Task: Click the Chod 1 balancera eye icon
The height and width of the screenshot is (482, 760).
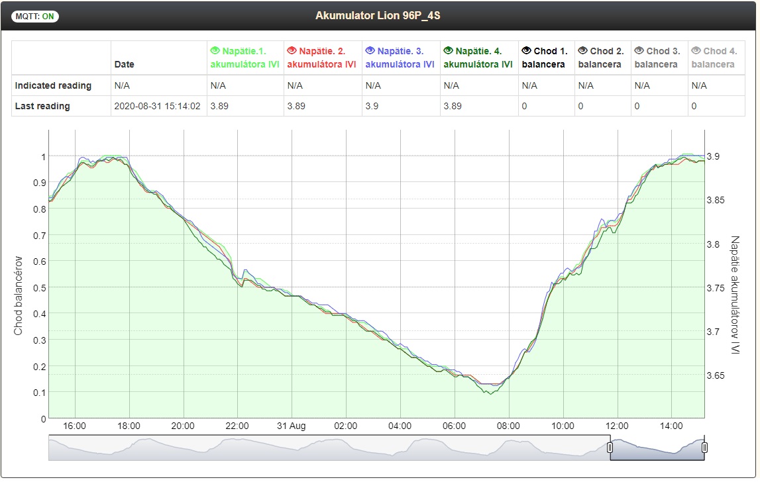Action: tap(527, 51)
